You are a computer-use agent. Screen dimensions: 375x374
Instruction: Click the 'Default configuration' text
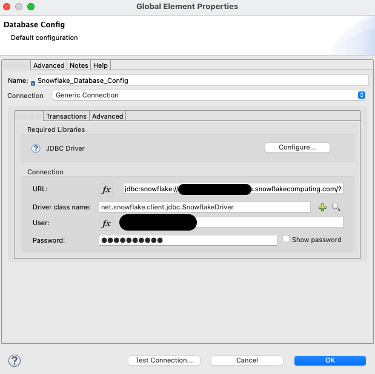[44, 38]
